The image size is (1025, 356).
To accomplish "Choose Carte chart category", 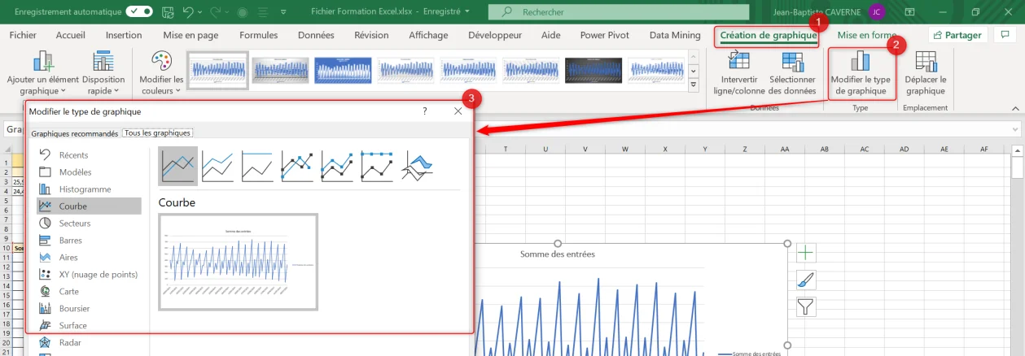I will click(x=89, y=291).
